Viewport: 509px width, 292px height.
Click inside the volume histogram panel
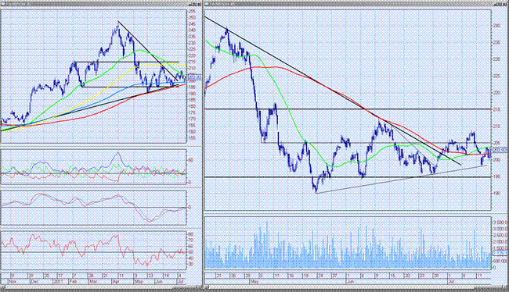pyautogui.click(x=348, y=243)
